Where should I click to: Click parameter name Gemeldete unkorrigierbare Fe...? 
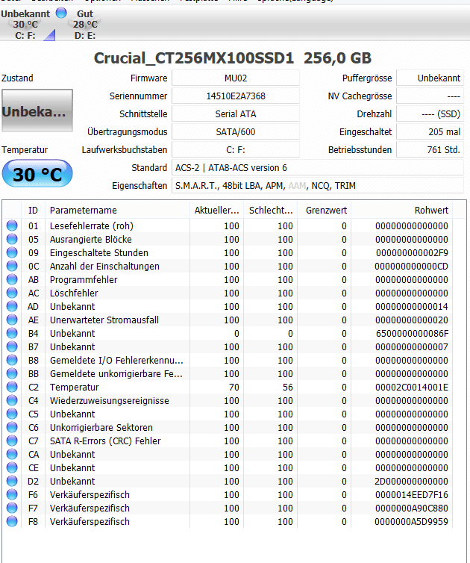pos(116,374)
